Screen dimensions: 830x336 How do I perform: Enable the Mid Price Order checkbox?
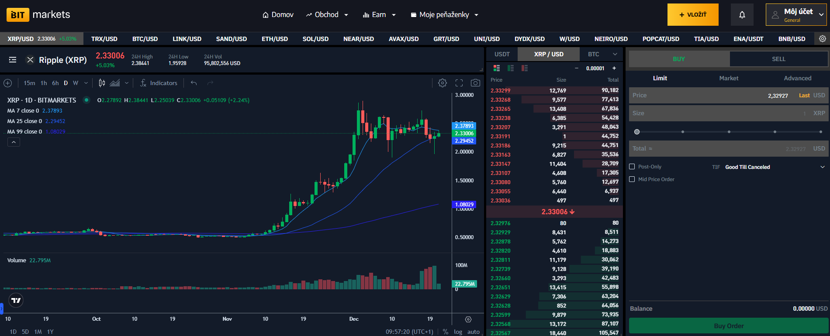tap(632, 179)
